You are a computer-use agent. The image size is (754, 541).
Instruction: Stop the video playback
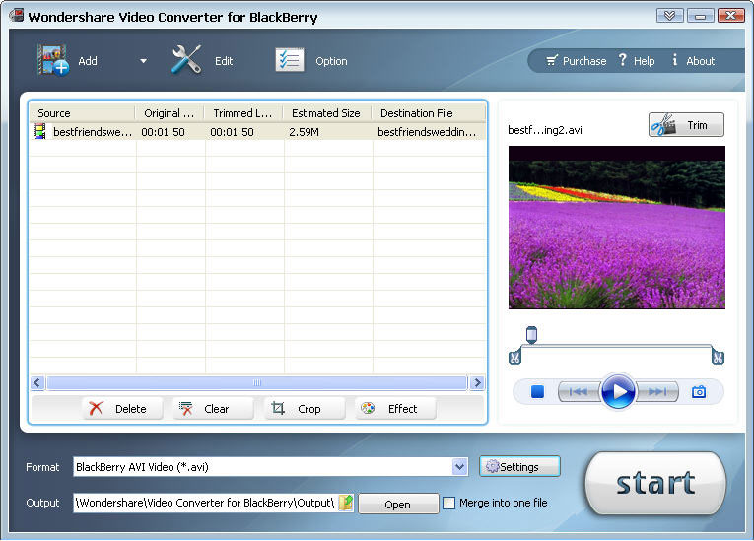(x=537, y=392)
